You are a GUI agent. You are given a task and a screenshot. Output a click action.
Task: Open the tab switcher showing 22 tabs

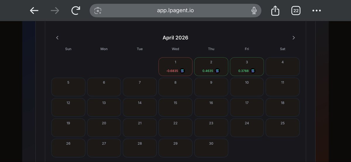(x=296, y=11)
